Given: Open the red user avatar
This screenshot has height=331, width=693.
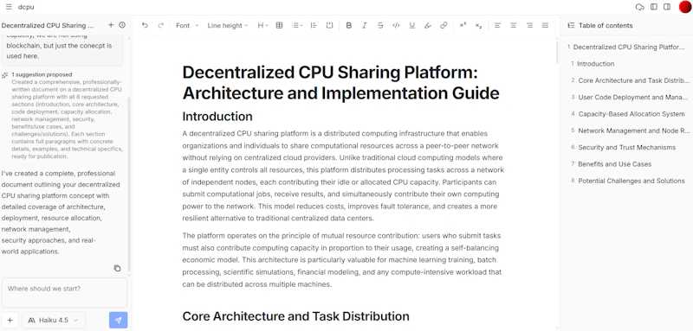Looking at the screenshot, I should pyautogui.click(x=684, y=7).
